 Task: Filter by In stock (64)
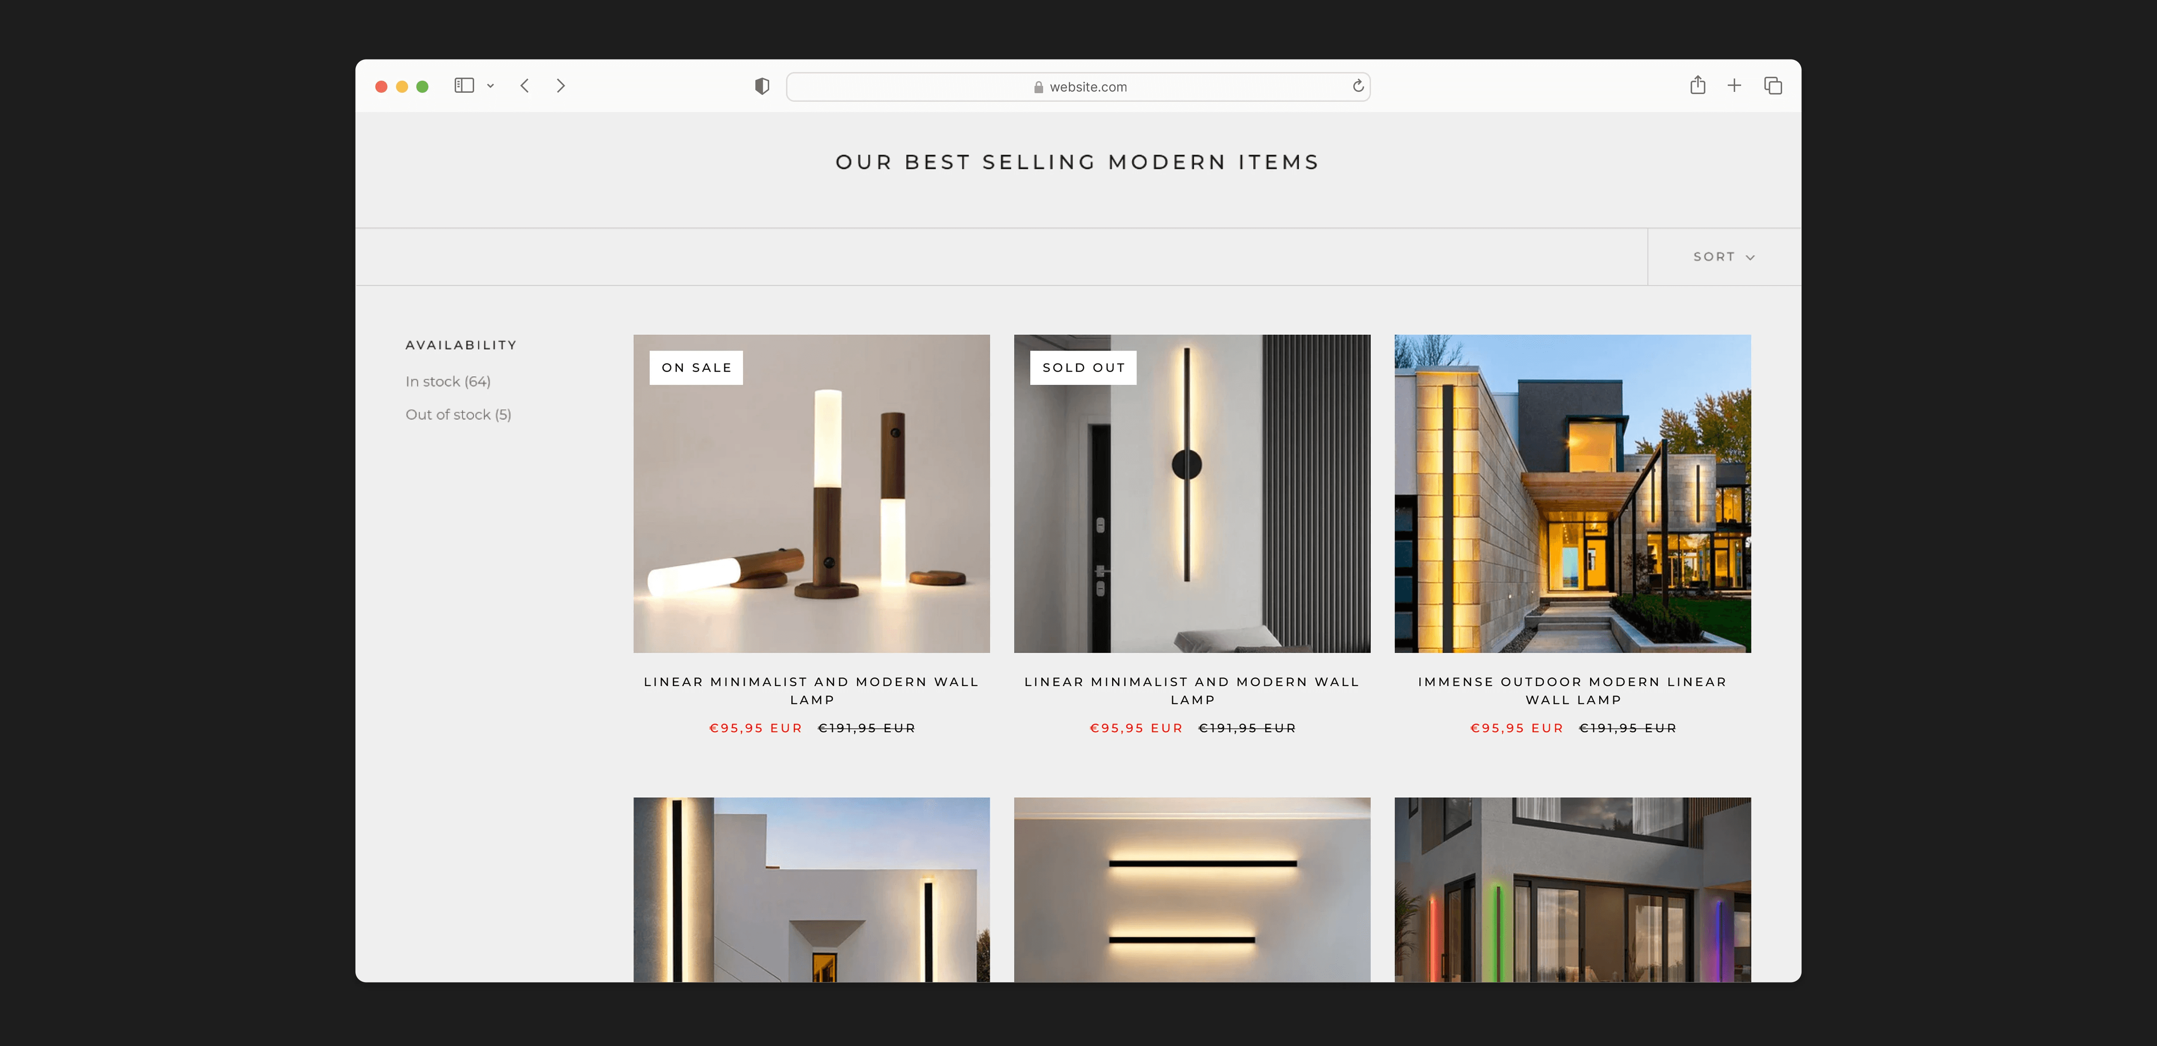tap(448, 382)
